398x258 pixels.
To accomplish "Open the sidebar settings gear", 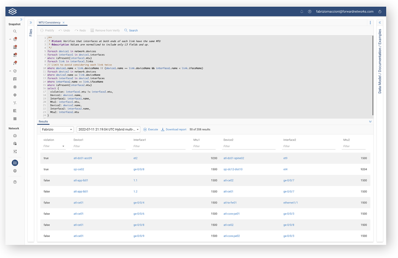I will click(15, 171).
